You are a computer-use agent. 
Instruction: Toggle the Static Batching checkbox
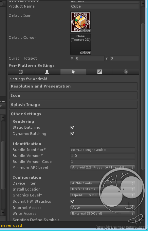tap(72, 127)
